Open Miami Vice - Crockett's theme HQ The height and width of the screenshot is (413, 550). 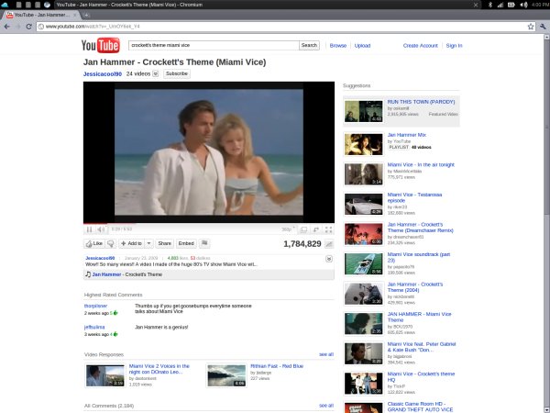[421, 377]
